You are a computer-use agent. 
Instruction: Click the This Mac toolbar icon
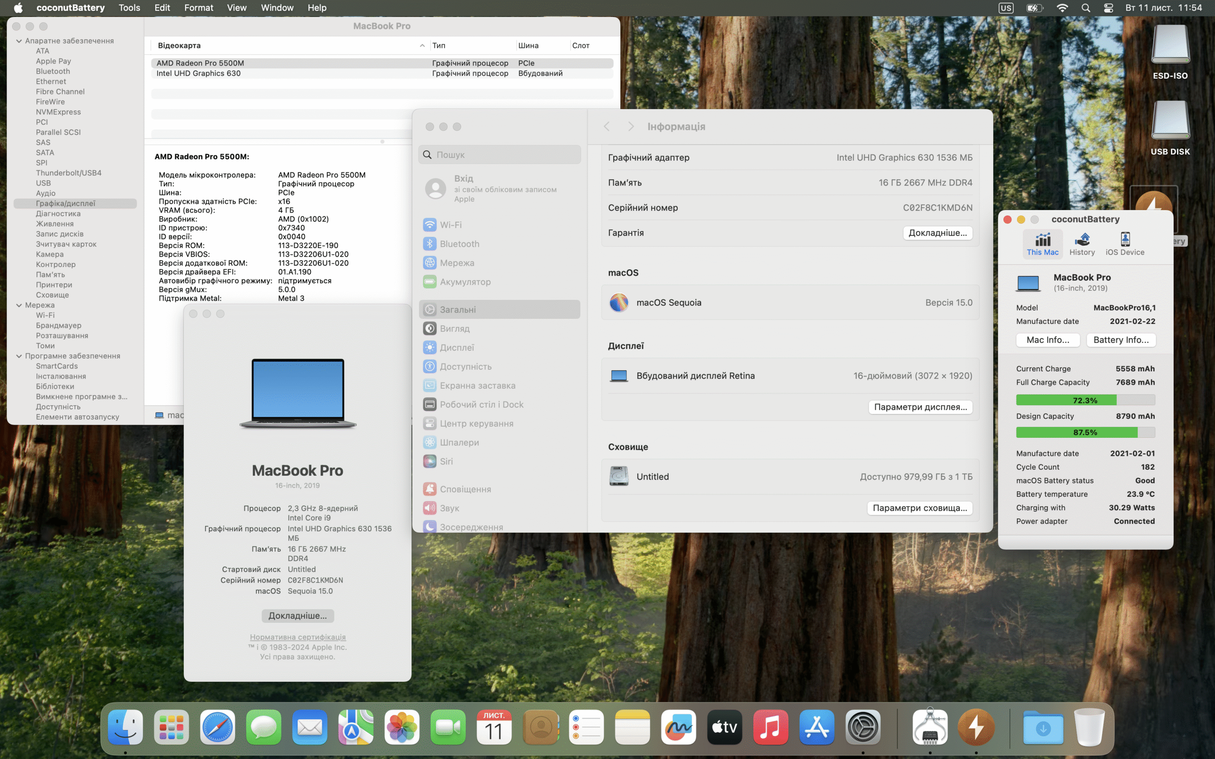1042,244
